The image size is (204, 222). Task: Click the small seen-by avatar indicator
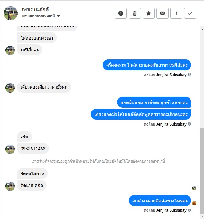[194, 188]
